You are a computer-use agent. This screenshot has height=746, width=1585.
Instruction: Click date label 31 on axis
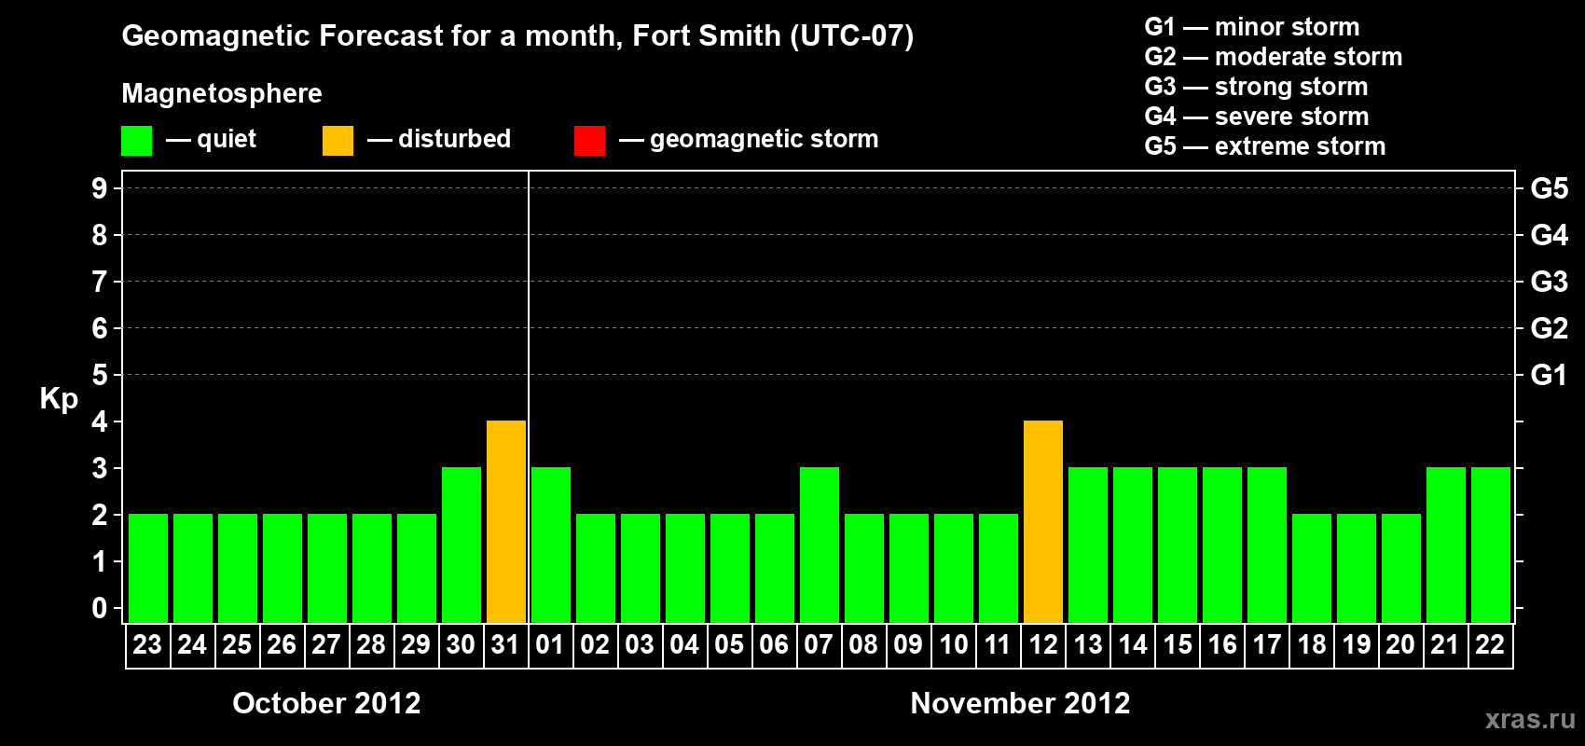point(505,645)
